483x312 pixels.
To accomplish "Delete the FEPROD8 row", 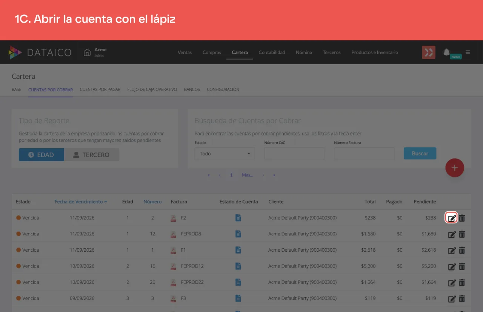I will click(x=462, y=234).
